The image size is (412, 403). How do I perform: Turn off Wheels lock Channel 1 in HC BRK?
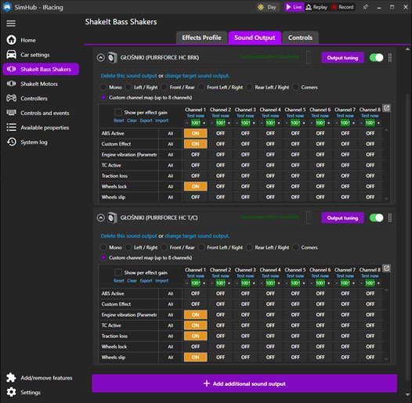196,186
